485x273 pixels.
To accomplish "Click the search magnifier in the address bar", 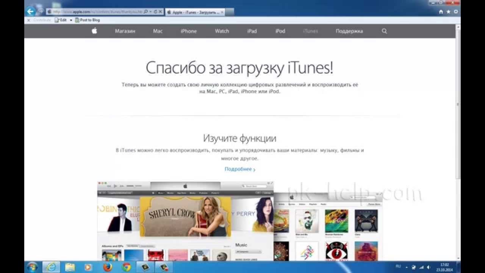I will tap(146, 12).
